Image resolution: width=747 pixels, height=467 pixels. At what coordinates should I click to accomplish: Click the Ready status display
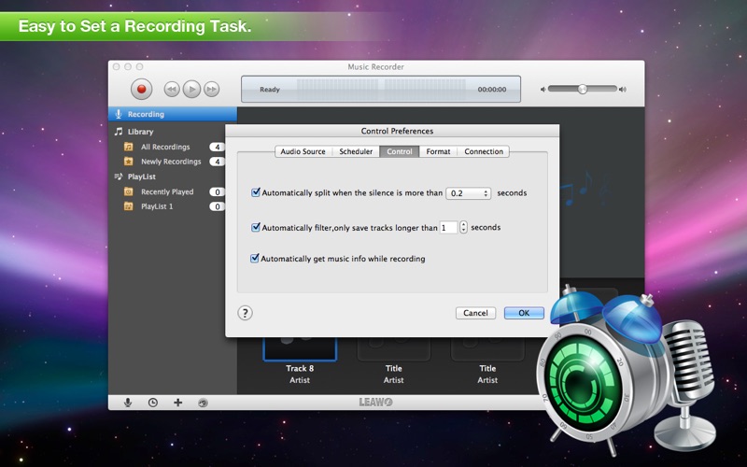(x=270, y=90)
